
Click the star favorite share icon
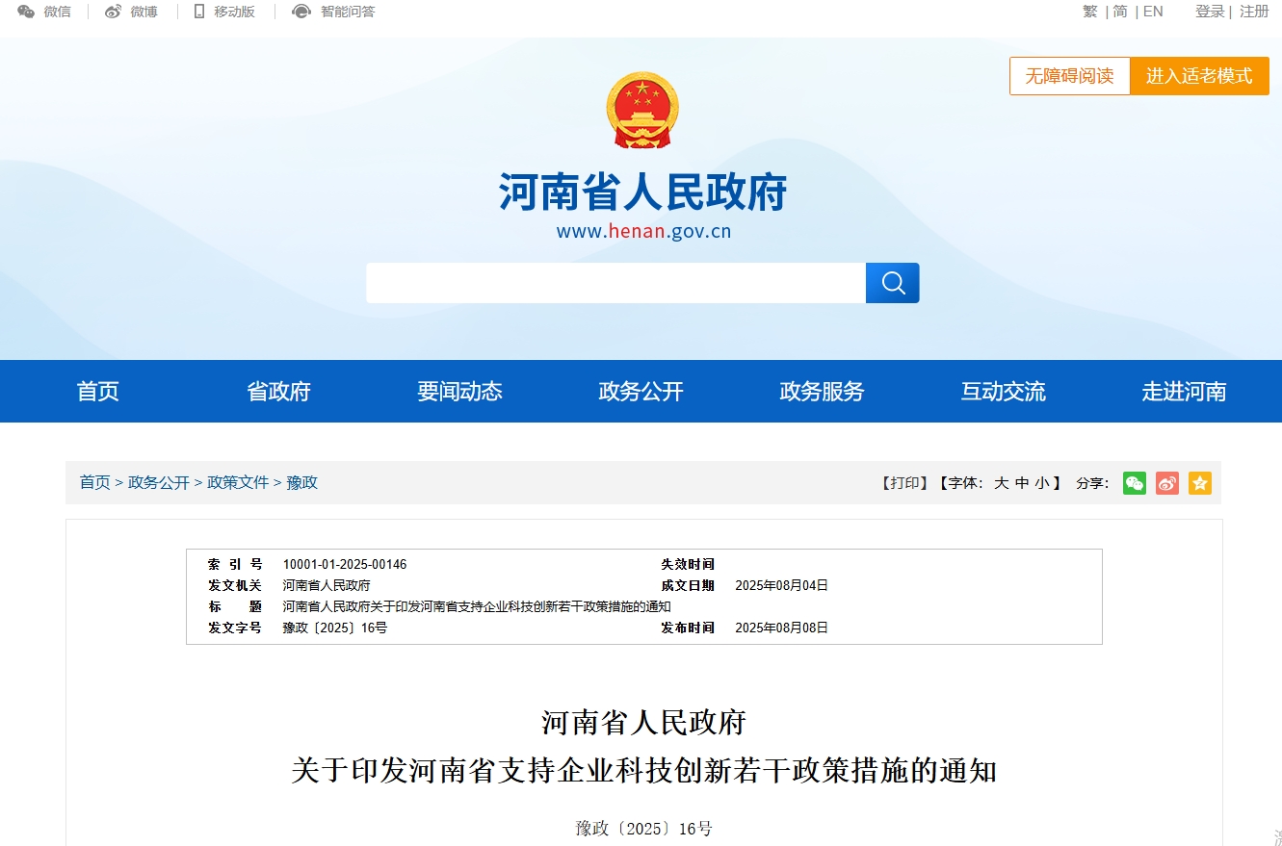1199,483
